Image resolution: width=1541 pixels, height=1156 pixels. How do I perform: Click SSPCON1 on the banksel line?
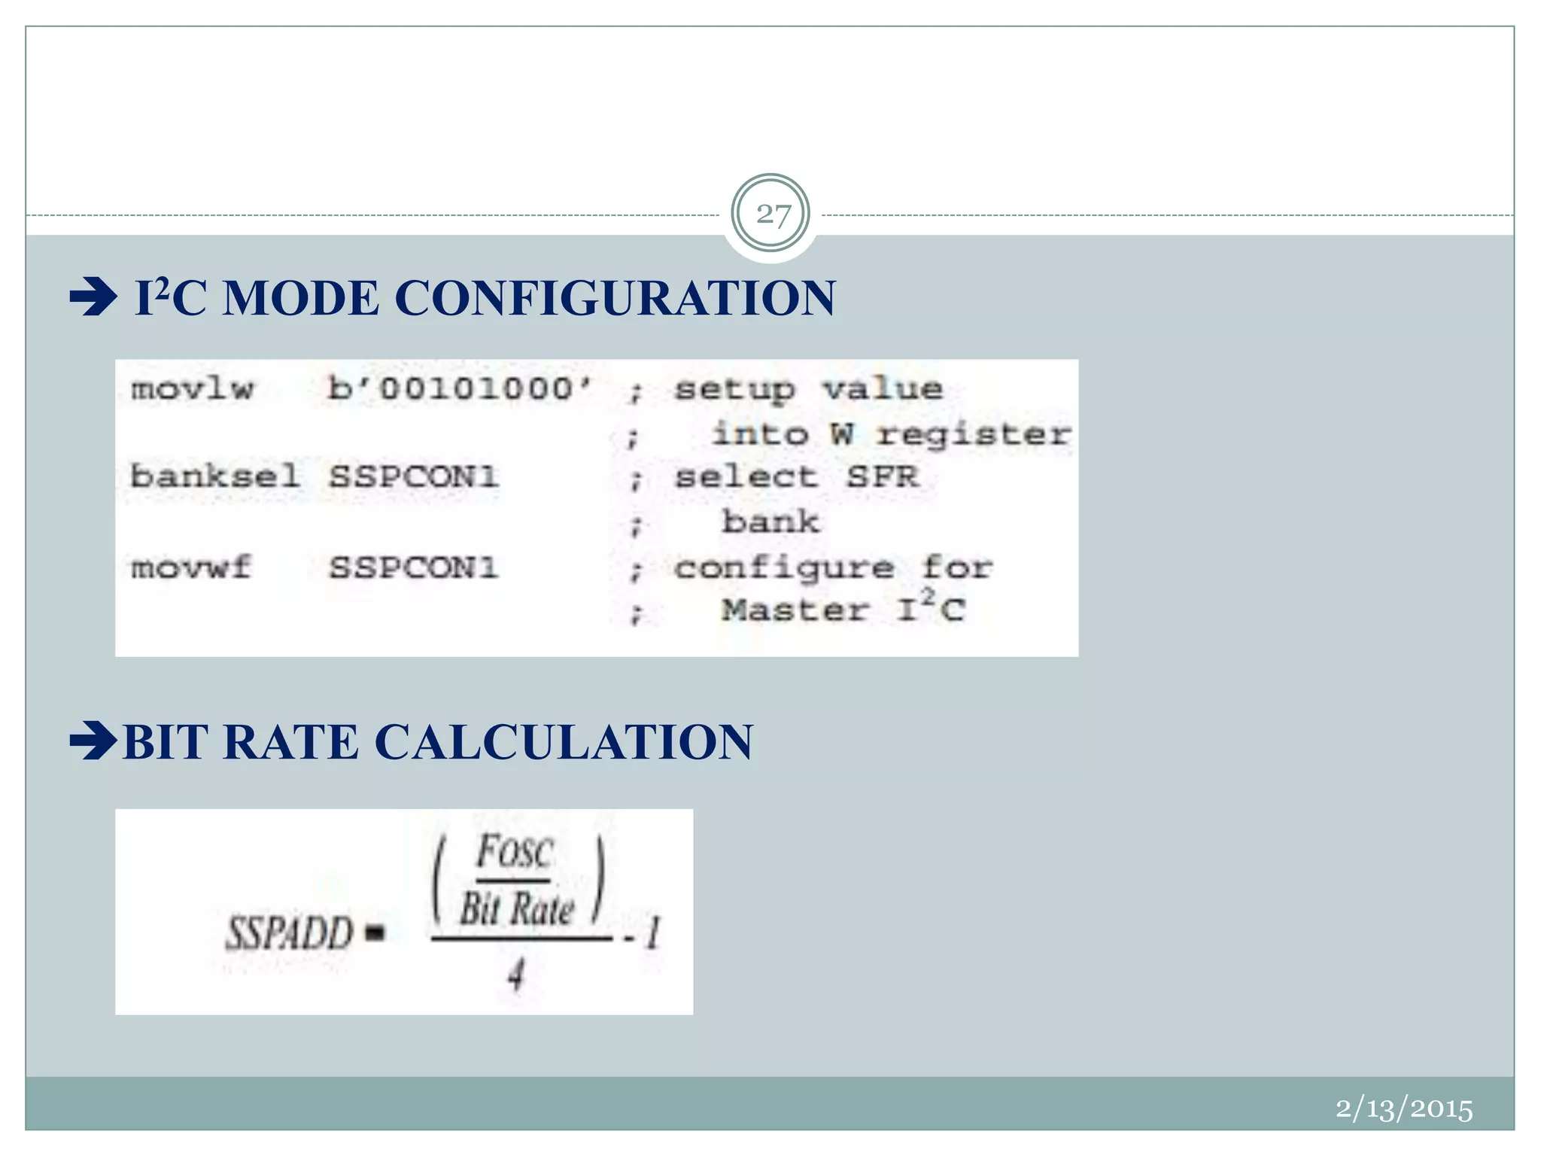click(x=413, y=476)
